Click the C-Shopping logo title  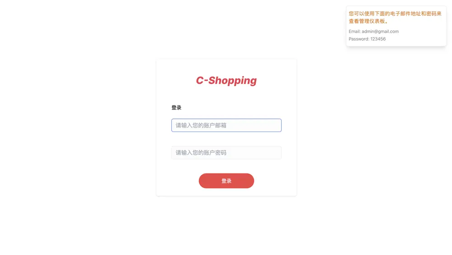pos(226,81)
